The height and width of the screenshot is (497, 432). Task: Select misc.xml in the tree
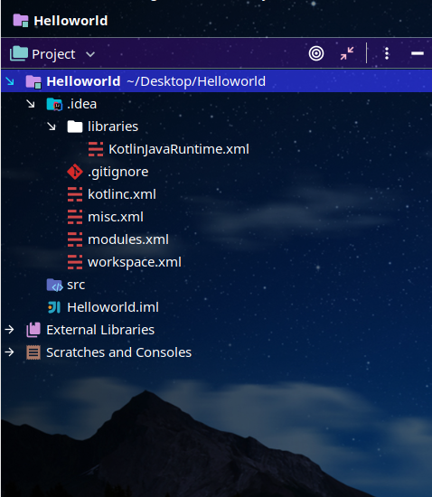click(116, 217)
